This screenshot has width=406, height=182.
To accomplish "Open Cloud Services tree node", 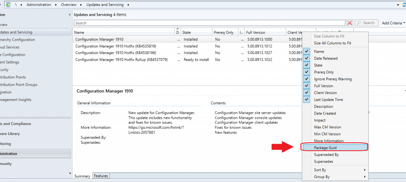I will 10,47.
